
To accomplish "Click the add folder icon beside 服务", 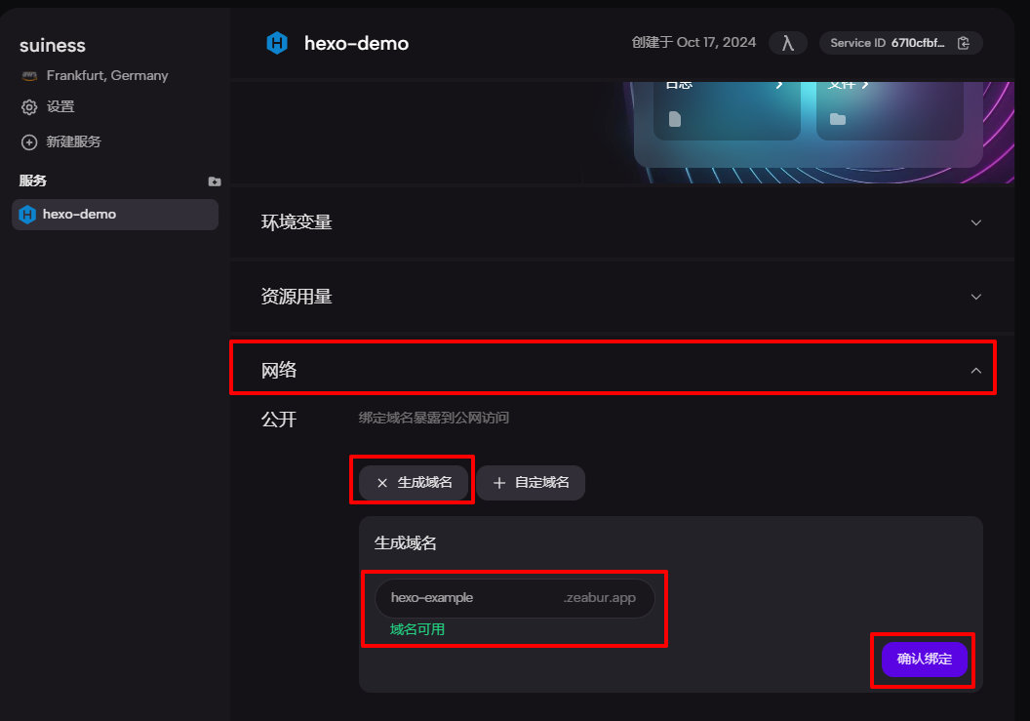I will point(215,181).
